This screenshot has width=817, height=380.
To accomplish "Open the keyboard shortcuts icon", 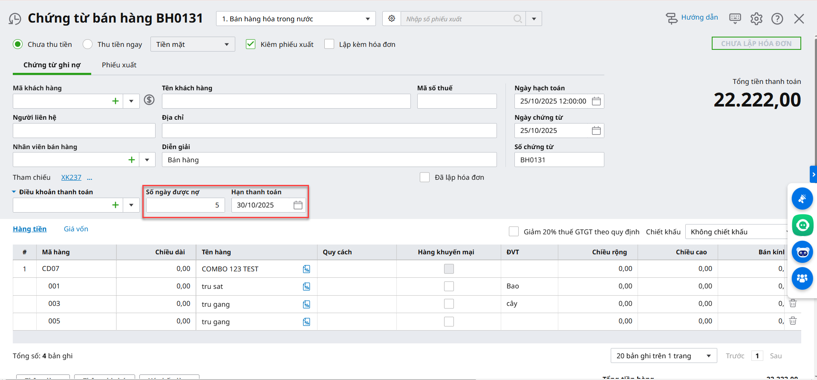I will (735, 18).
